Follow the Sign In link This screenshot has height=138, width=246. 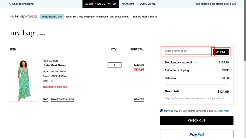[x=153, y=17]
